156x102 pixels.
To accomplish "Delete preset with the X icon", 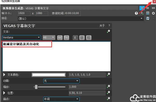I will click(x=153, y=18).
